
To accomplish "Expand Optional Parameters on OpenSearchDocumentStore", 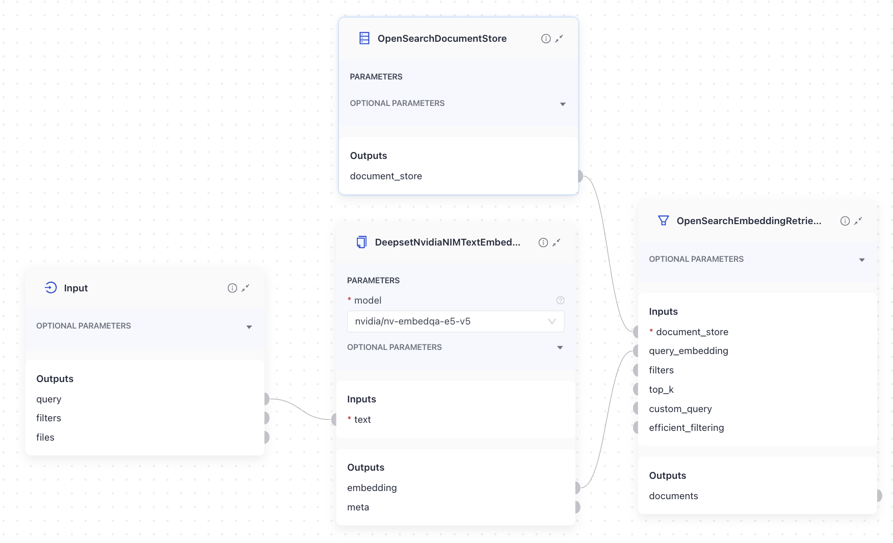I will pyautogui.click(x=563, y=103).
